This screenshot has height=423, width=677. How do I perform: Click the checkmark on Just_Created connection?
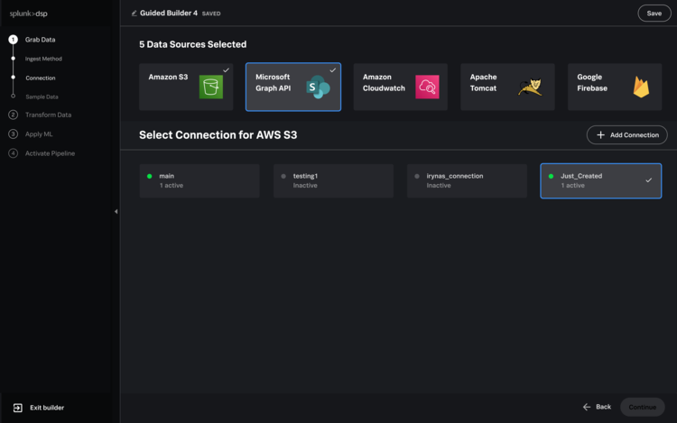tap(648, 180)
